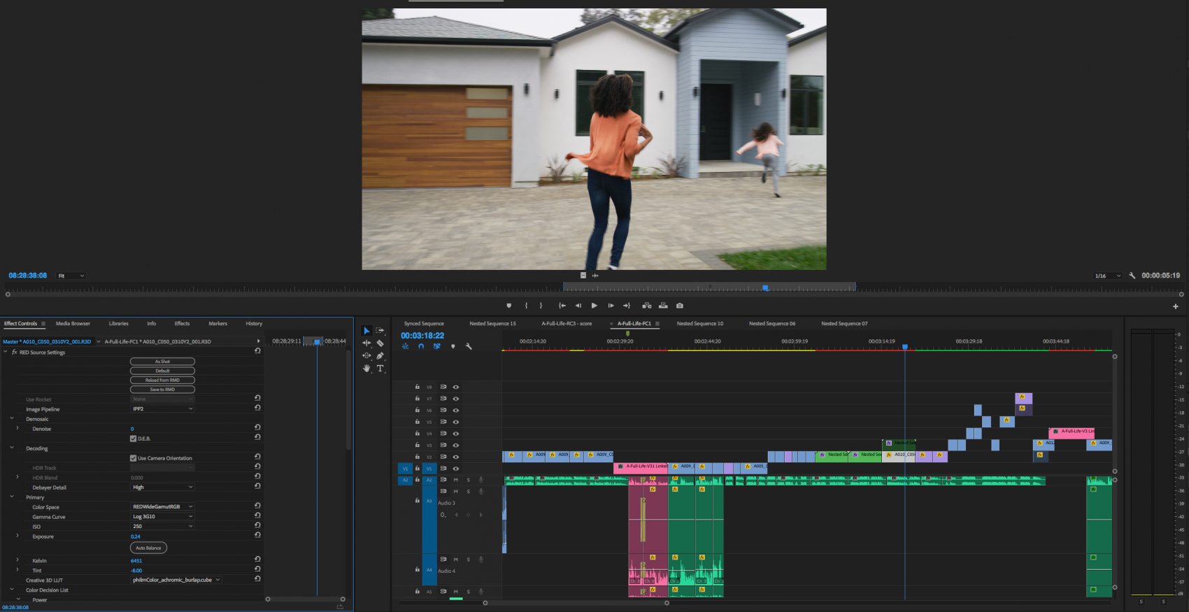This screenshot has width=1189, height=612.
Task: Select the Selection tool arrow
Action: pyautogui.click(x=366, y=330)
